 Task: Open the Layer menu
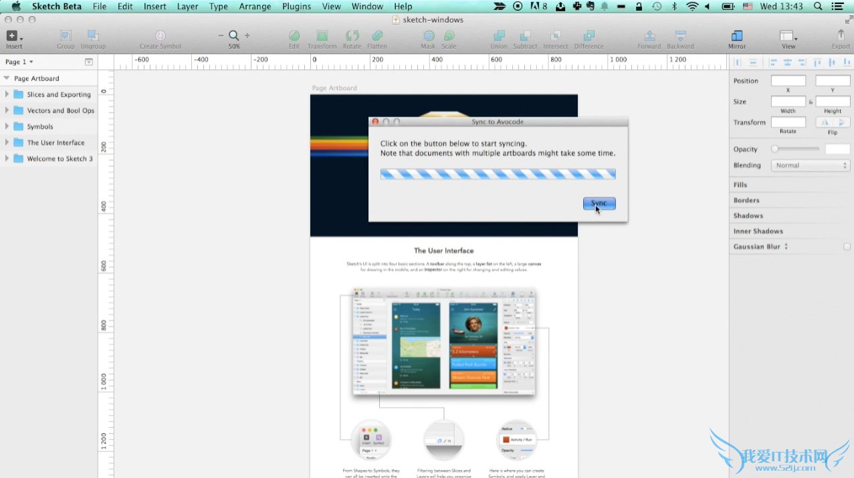[188, 7]
